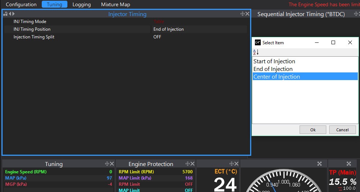Confirm selection with the Ok button
The image size is (360, 192).
pyautogui.click(x=313, y=129)
